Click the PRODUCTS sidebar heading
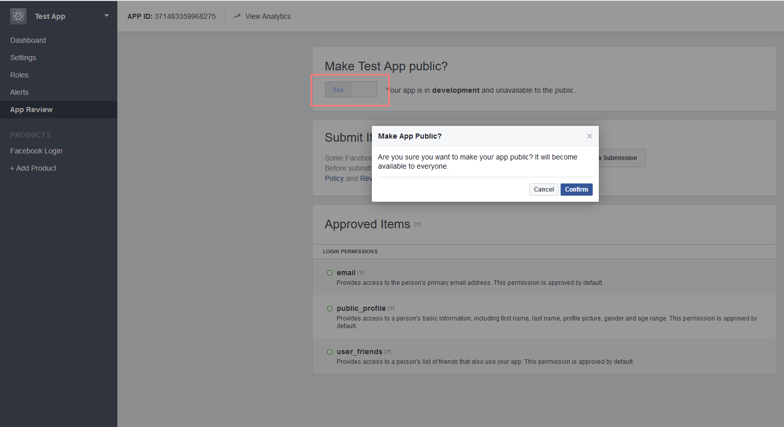The width and height of the screenshot is (784, 427). (31, 135)
